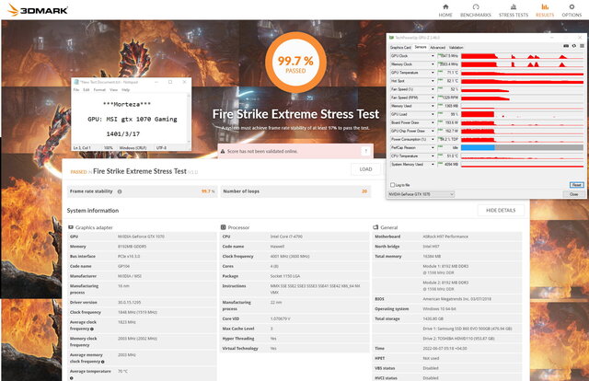This screenshot has height=381, width=589.
Task: Open the Help menu in Notepad
Action: tap(125, 90)
